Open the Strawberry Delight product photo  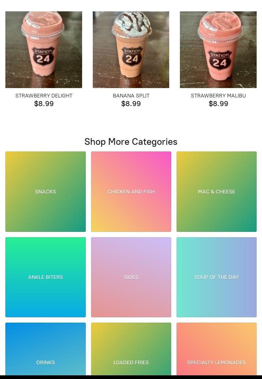pyautogui.click(x=44, y=50)
